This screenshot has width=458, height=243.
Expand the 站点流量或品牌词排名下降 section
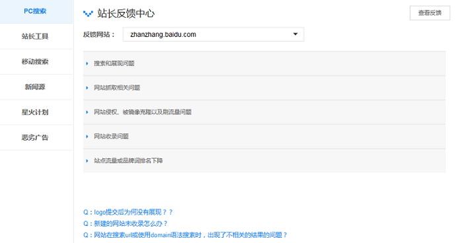[x=264, y=160]
